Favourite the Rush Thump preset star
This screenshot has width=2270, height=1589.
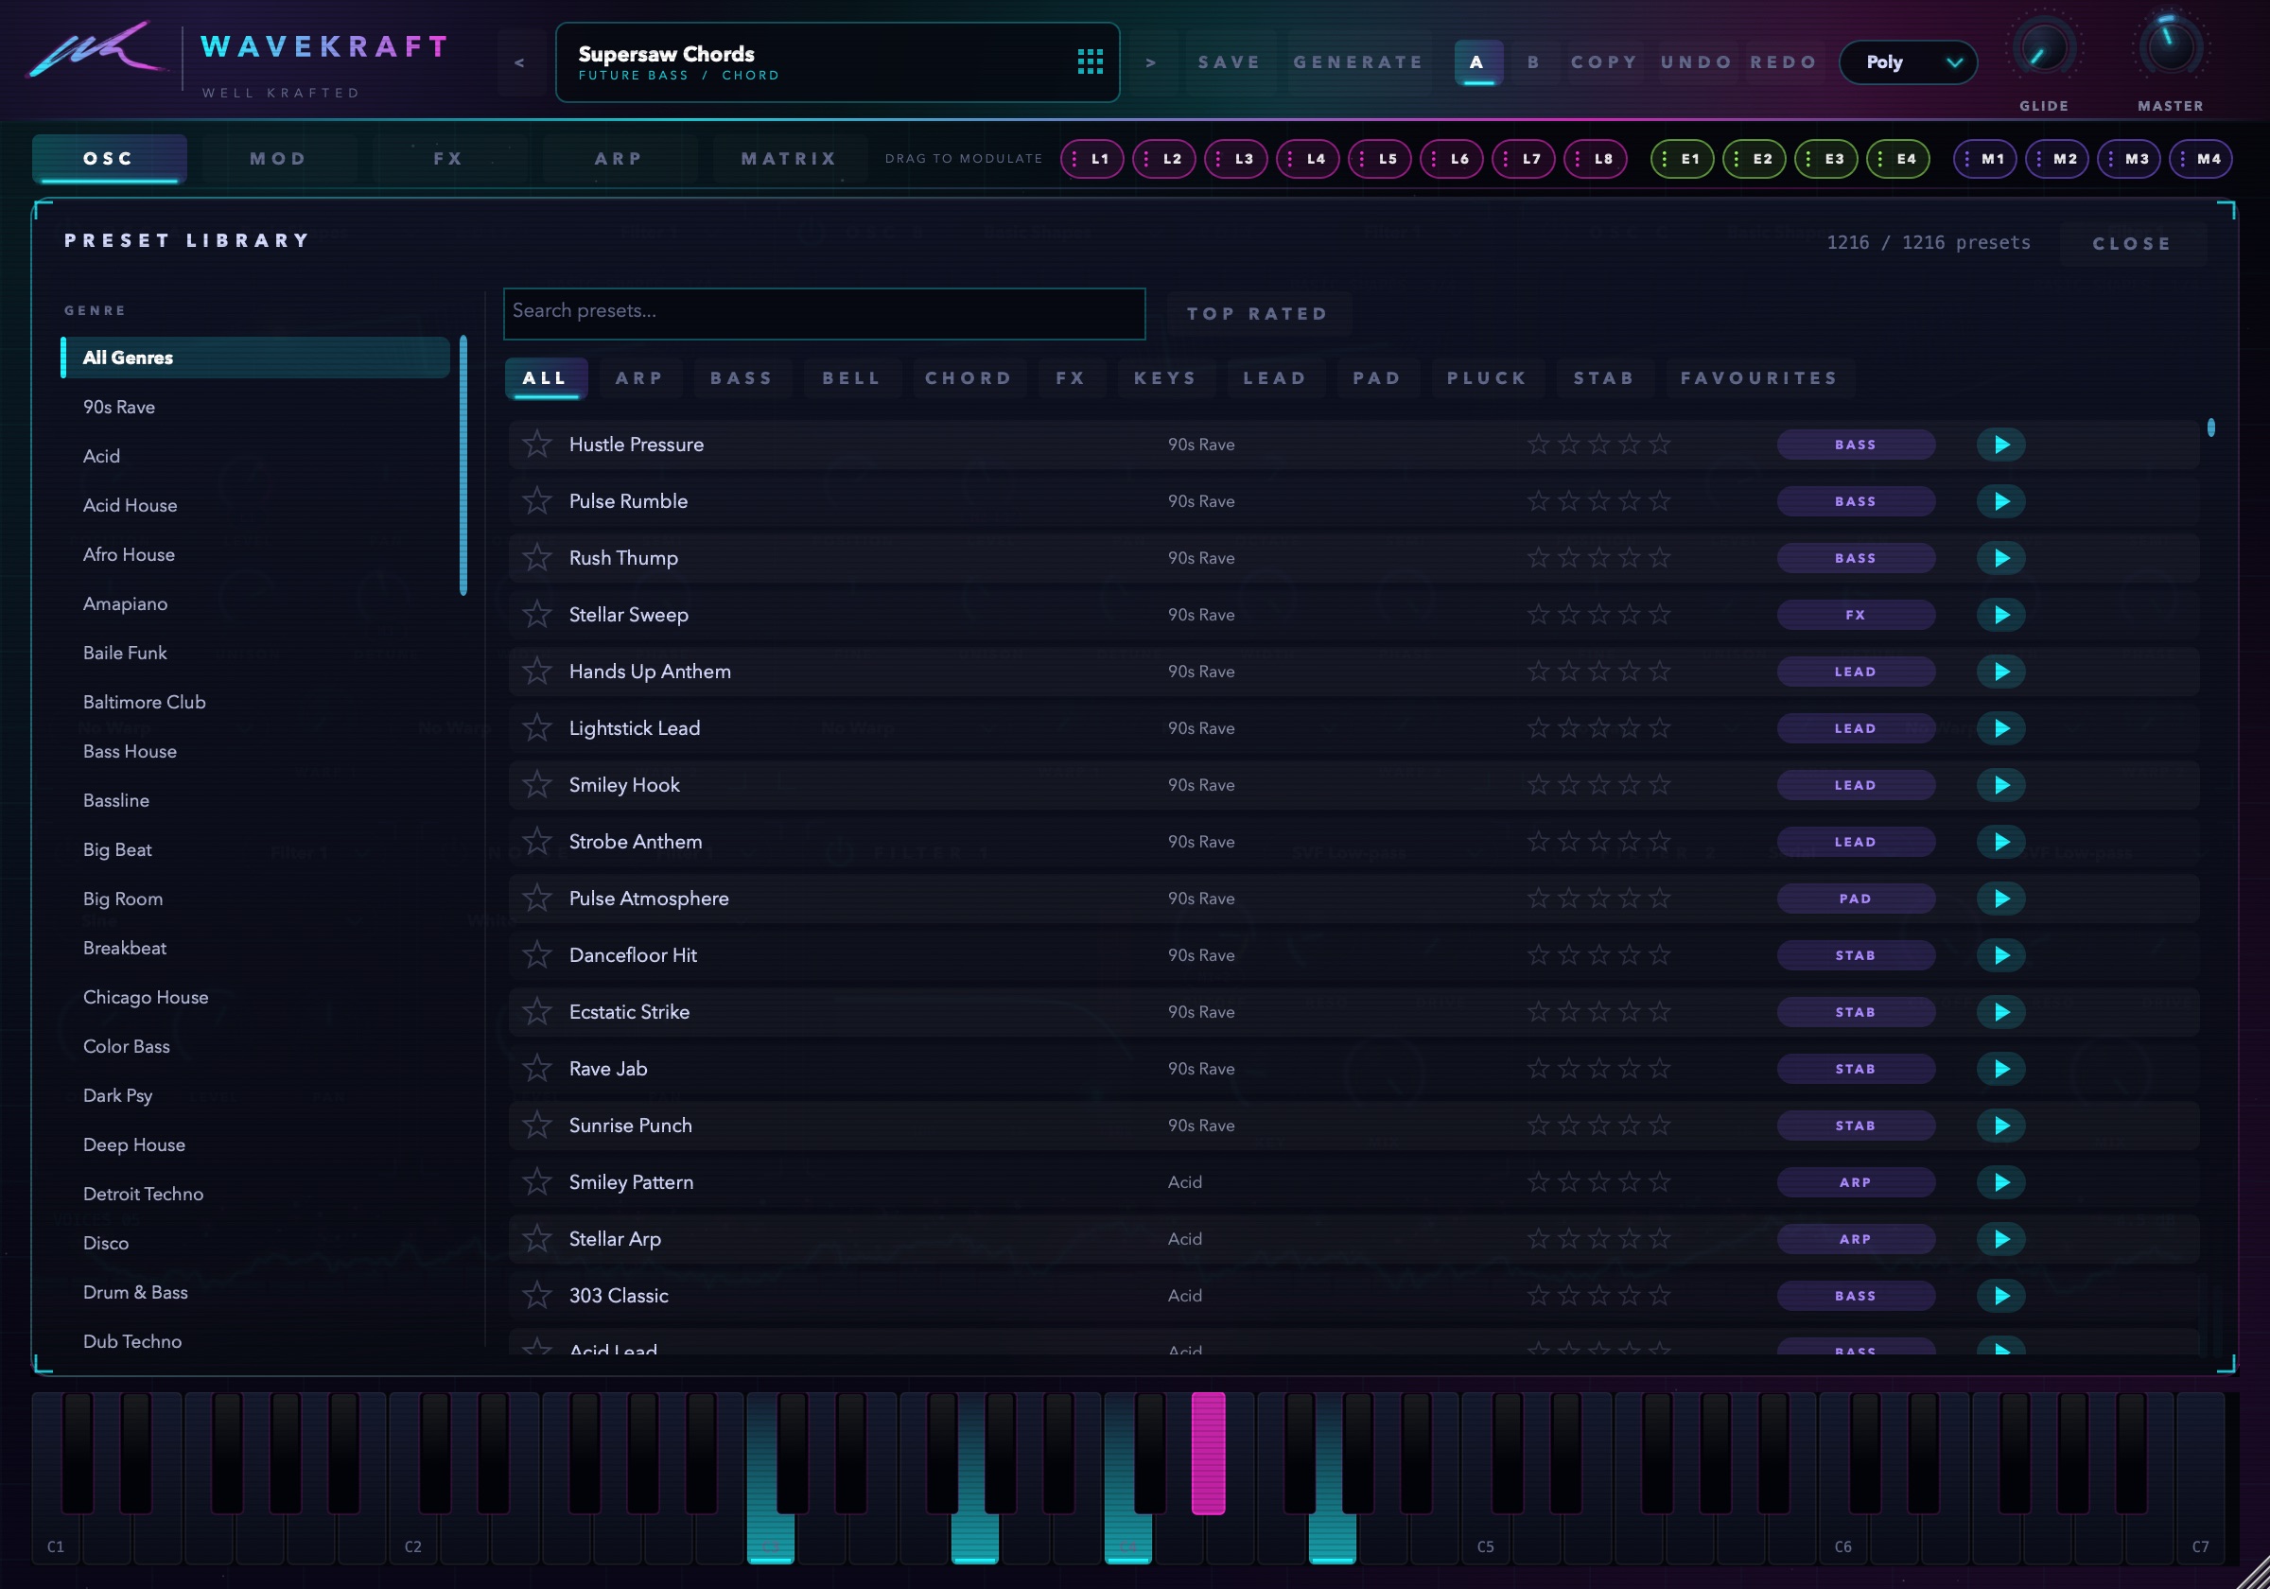tap(537, 558)
